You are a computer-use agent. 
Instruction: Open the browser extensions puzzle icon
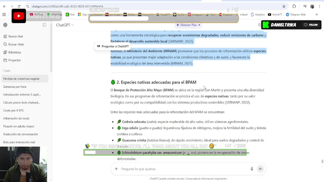pos(294,6)
